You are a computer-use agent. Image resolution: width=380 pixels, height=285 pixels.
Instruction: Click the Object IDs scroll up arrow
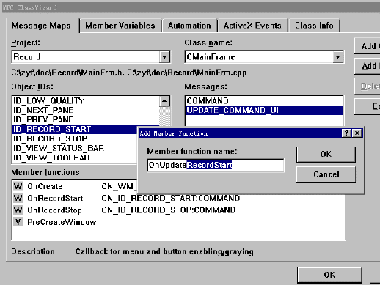point(164,101)
